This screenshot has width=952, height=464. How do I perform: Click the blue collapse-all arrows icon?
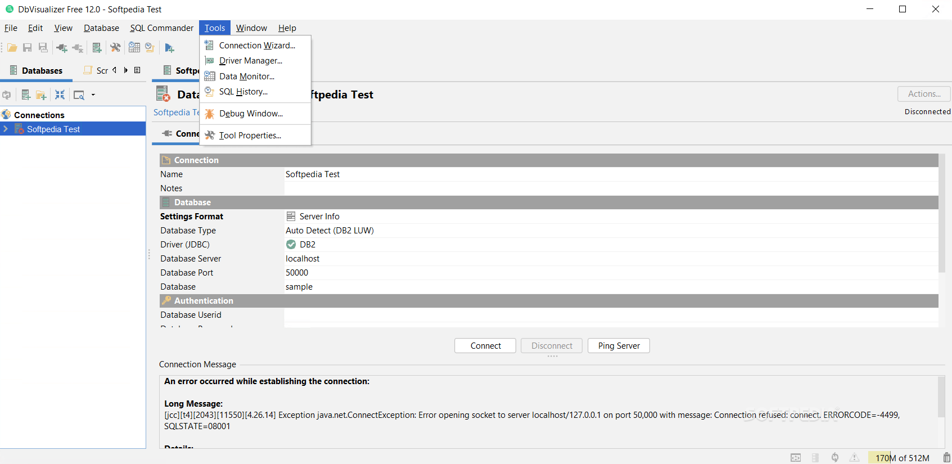(x=60, y=94)
